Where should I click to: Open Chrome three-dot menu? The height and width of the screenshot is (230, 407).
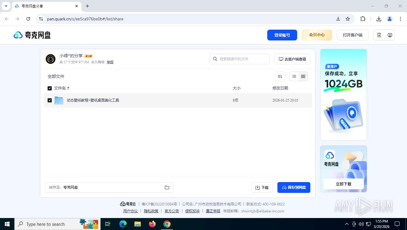(400, 19)
